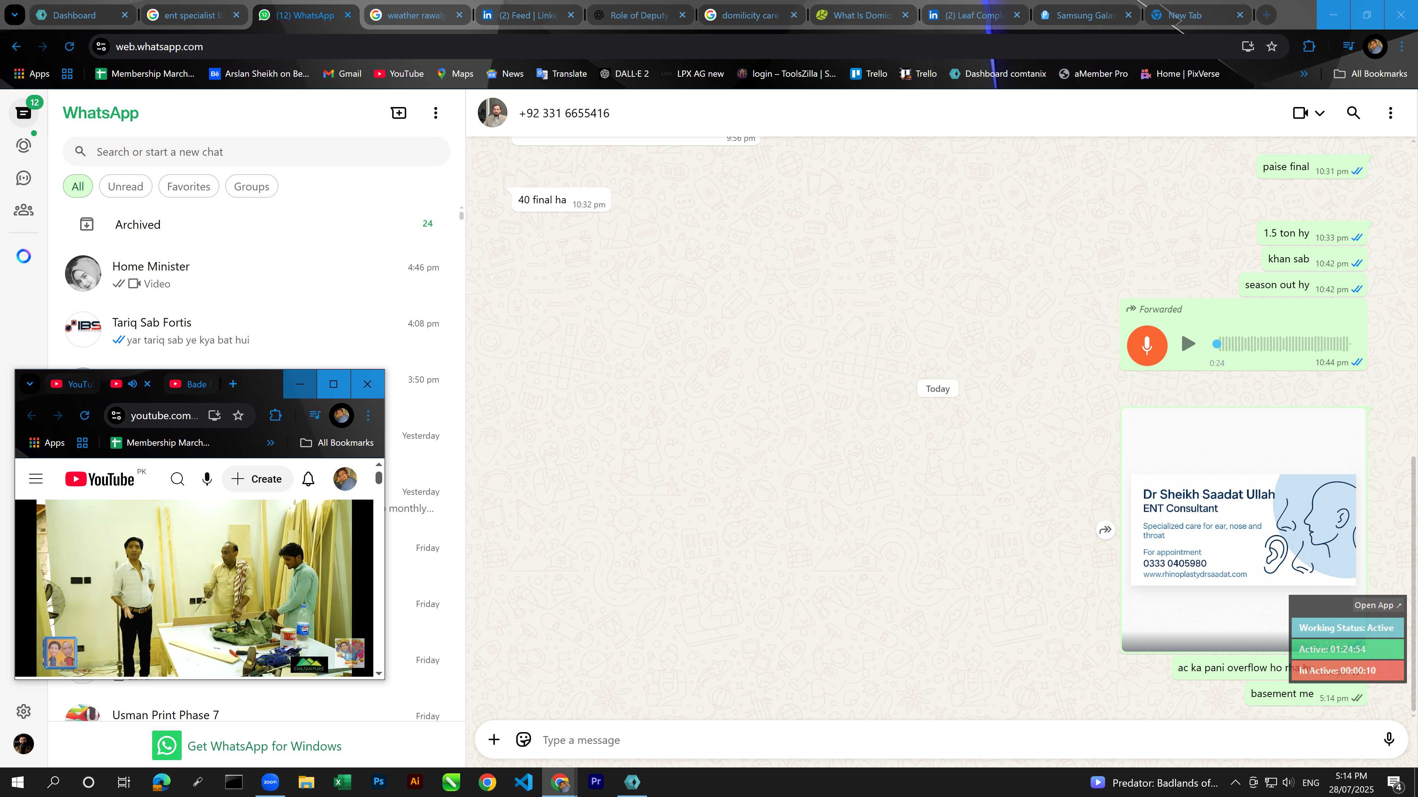Open the conversation three-dot menu
This screenshot has height=797, width=1418.
click(x=1390, y=113)
